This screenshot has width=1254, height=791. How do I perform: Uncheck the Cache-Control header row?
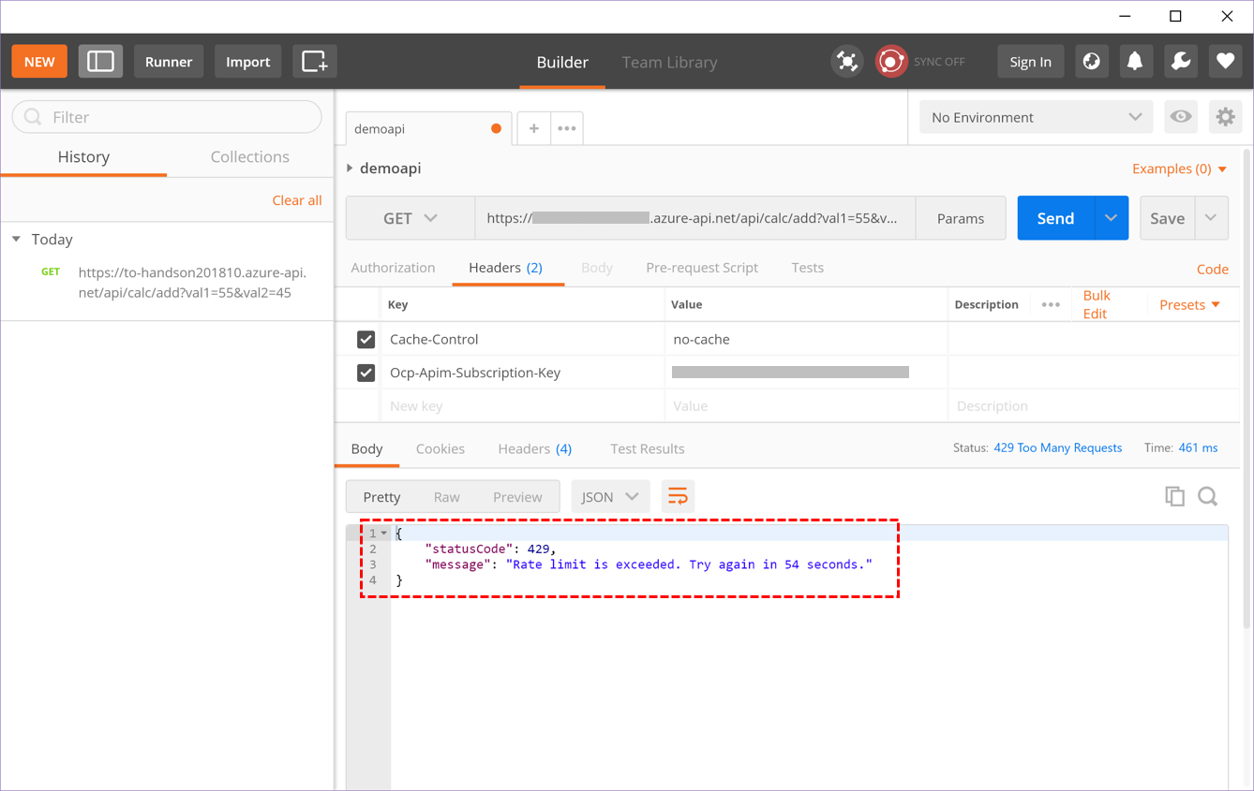[366, 339]
